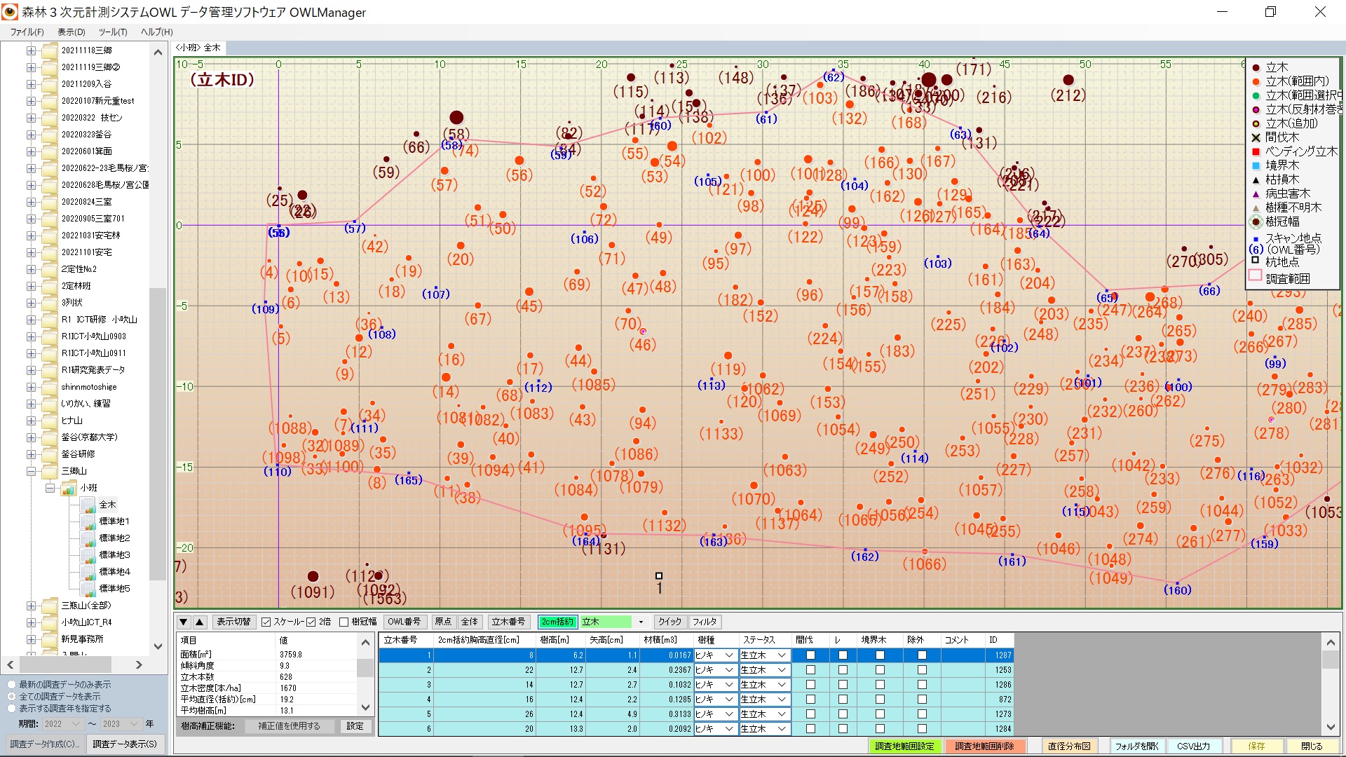Click the folder tree horizontal scrollbar right arrow
Viewport: 1346px width, 757px height.
tap(139, 664)
